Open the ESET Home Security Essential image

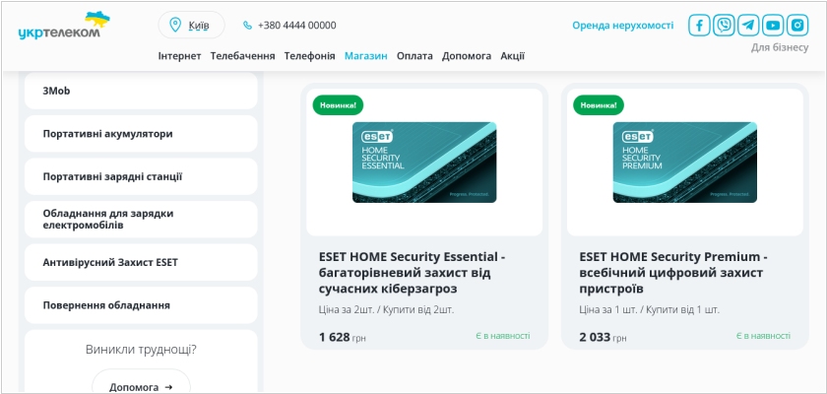424,163
